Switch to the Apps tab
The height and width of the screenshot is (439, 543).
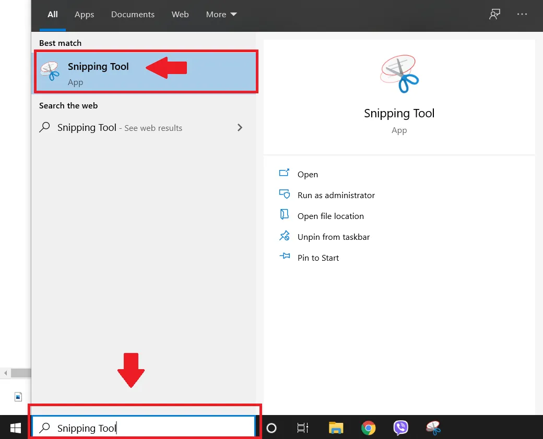[84, 14]
